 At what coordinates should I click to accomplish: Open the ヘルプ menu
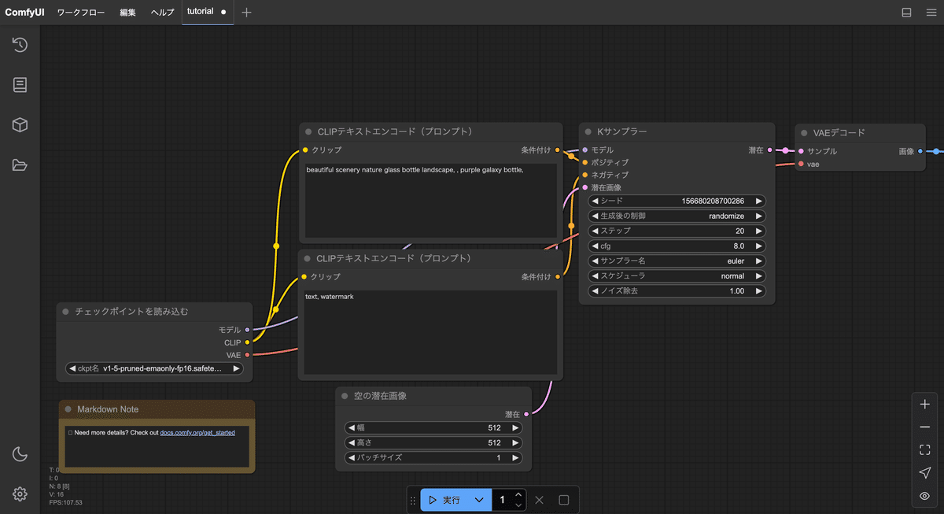pyautogui.click(x=163, y=13)
